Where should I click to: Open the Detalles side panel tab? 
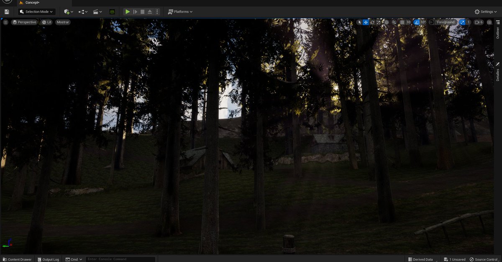click(498, 72)
